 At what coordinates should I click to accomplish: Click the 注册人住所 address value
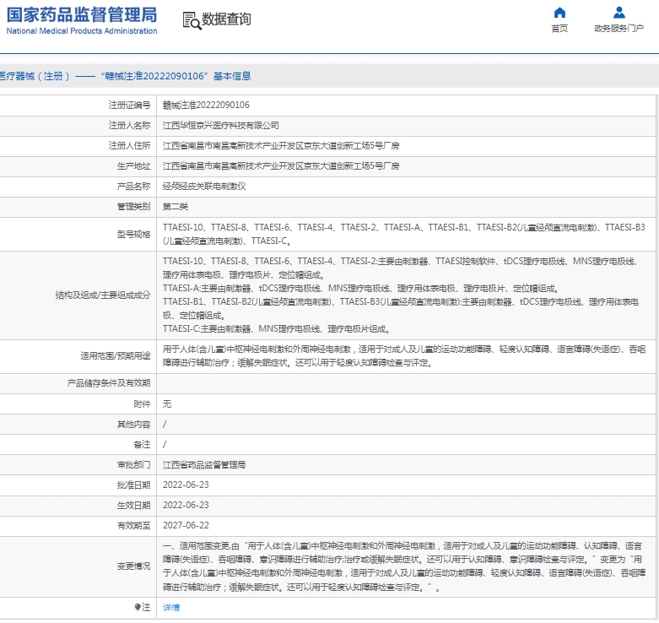281,145
